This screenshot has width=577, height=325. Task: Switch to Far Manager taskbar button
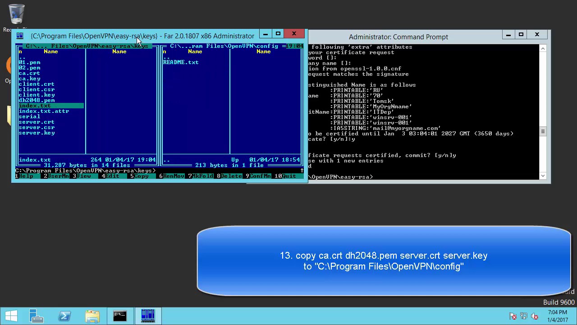[148, 316]
